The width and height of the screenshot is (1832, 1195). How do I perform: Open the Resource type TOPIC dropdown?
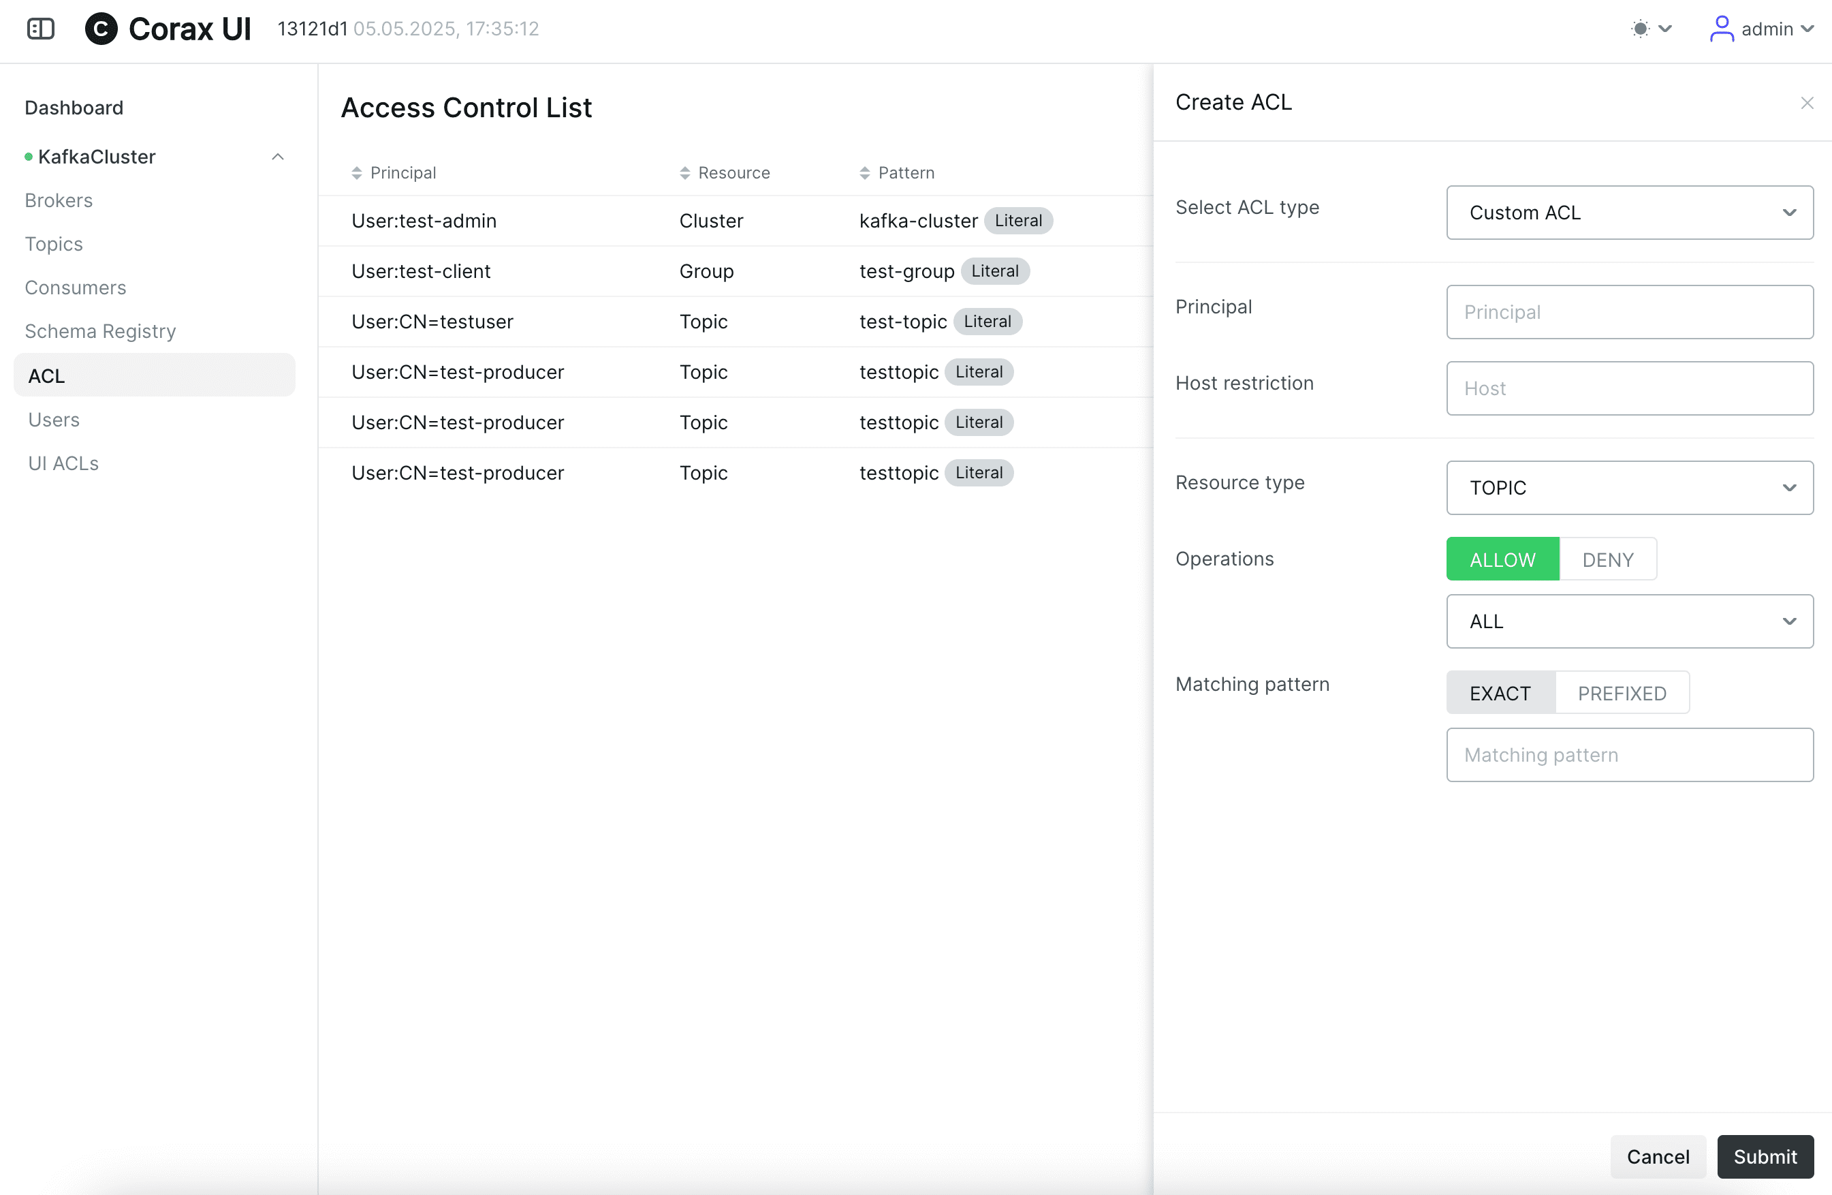[1630, 487]
